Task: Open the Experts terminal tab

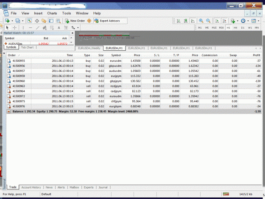Action: click(89, 187)
